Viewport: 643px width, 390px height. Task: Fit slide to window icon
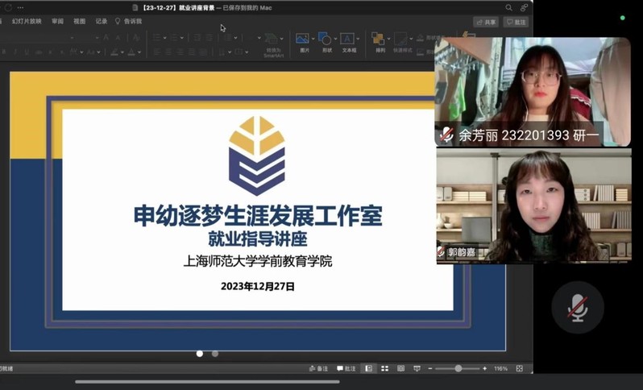[520, 368]
